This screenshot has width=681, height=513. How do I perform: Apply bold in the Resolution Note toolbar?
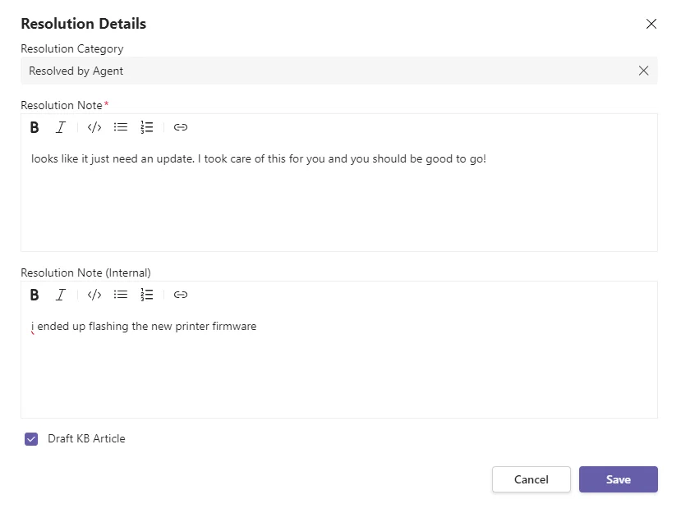point(35,127)
